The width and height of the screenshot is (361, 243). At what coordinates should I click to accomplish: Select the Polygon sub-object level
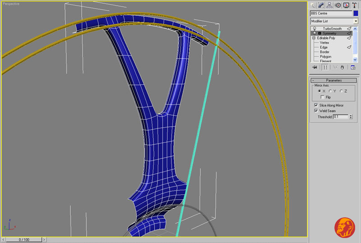pos(325,56)
